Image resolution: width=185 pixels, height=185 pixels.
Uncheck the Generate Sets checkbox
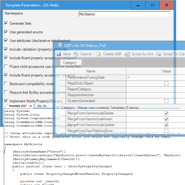point(6,23)
